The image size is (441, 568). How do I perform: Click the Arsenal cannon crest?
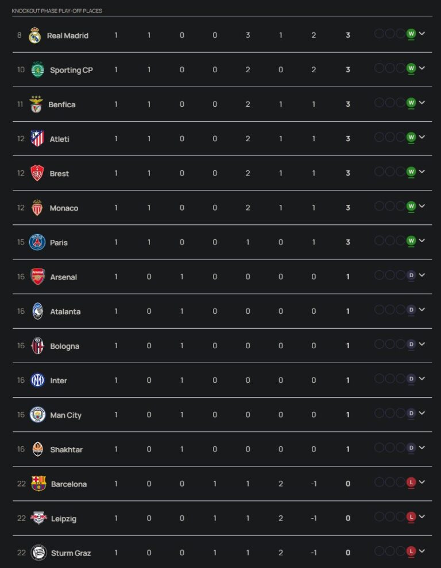(x=37, y=277)
